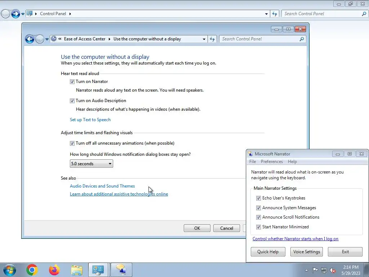369x277 pixels.
Task: Open the clock showing 2:14 PM
Action: 351,270
